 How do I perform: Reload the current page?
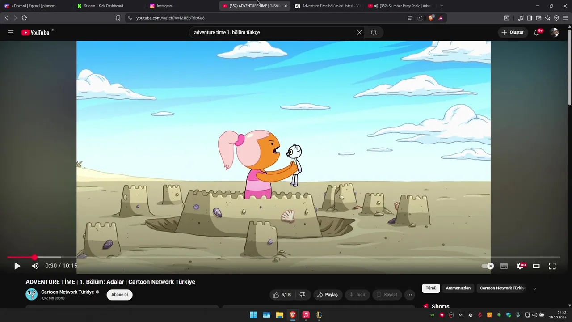[x=24, y=18]
